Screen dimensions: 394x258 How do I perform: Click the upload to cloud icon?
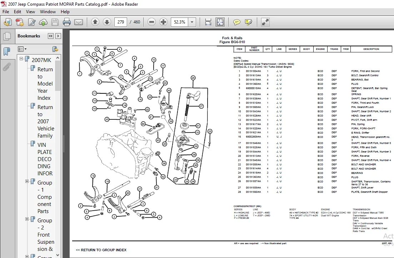(x=43, y=22)
